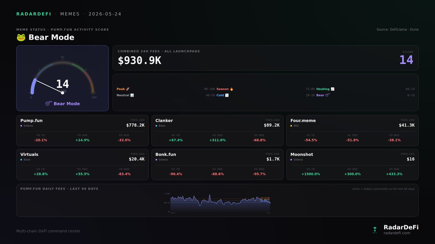Click the blue Base dot under Clanker
The height and width of the screenshot is (244, 435).
pos(156,126)
